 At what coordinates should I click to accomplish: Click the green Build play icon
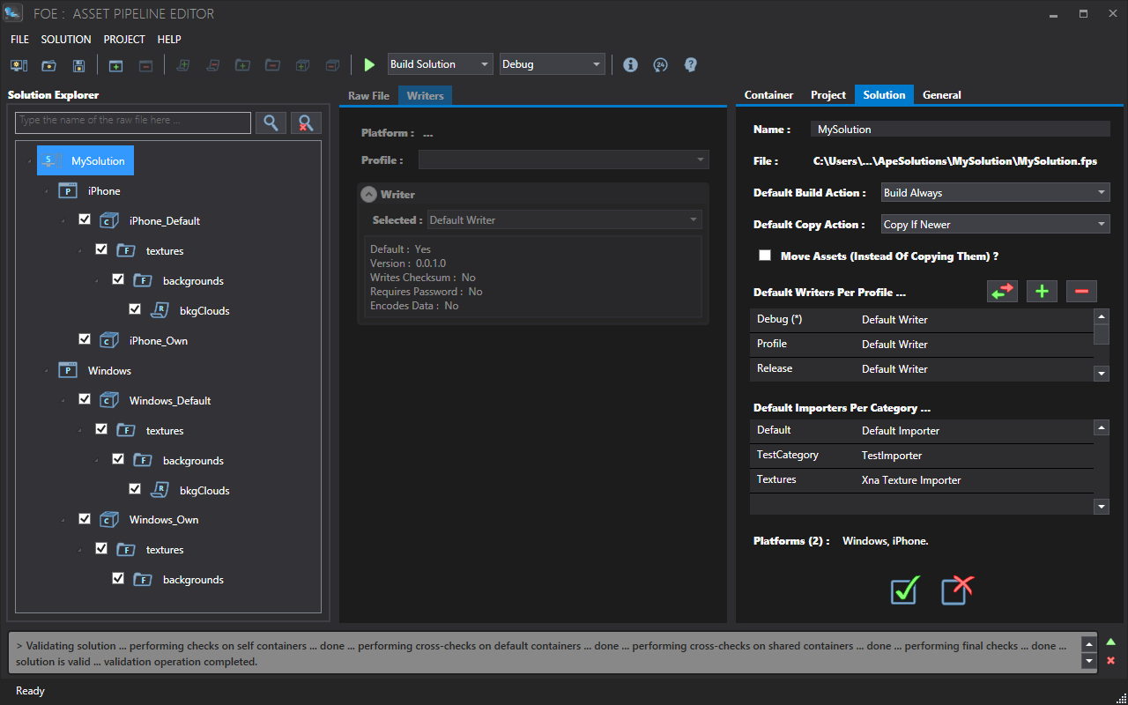pyautogui.click(x=369, y=64)
